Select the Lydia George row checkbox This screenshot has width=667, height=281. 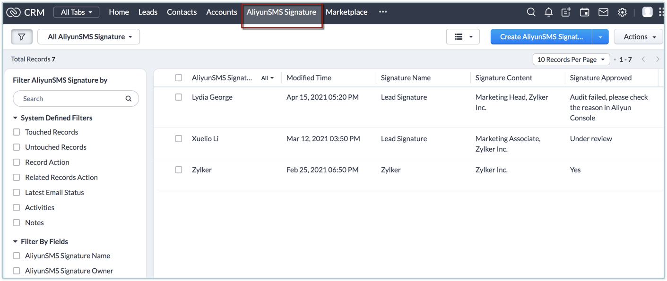pos(179,97)
